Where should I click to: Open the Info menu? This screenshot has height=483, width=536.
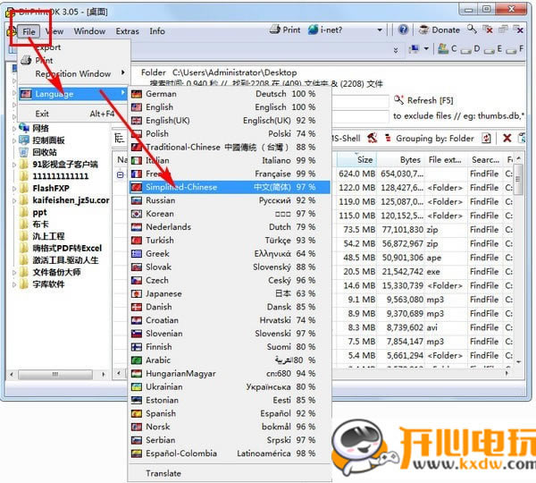click(x=157, y=31)
